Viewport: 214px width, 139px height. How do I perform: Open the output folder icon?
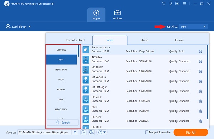(83, 132)
